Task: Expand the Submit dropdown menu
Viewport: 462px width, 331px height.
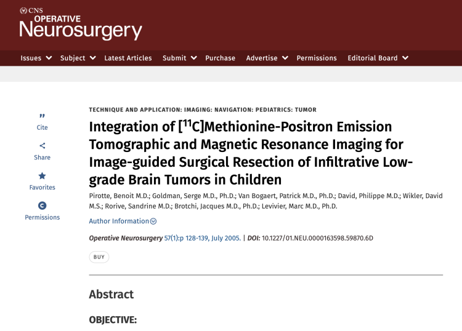Action: click(x=179, y=58)
